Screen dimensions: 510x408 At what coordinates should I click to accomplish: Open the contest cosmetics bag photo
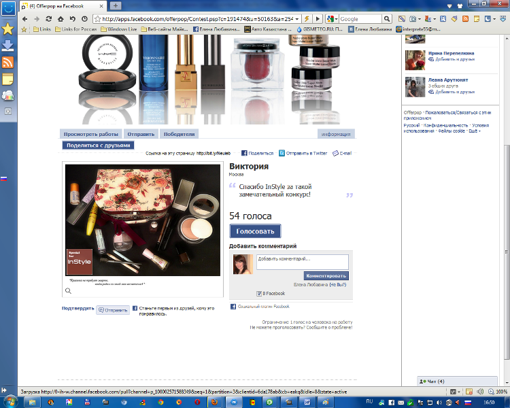tap(143, 220)
